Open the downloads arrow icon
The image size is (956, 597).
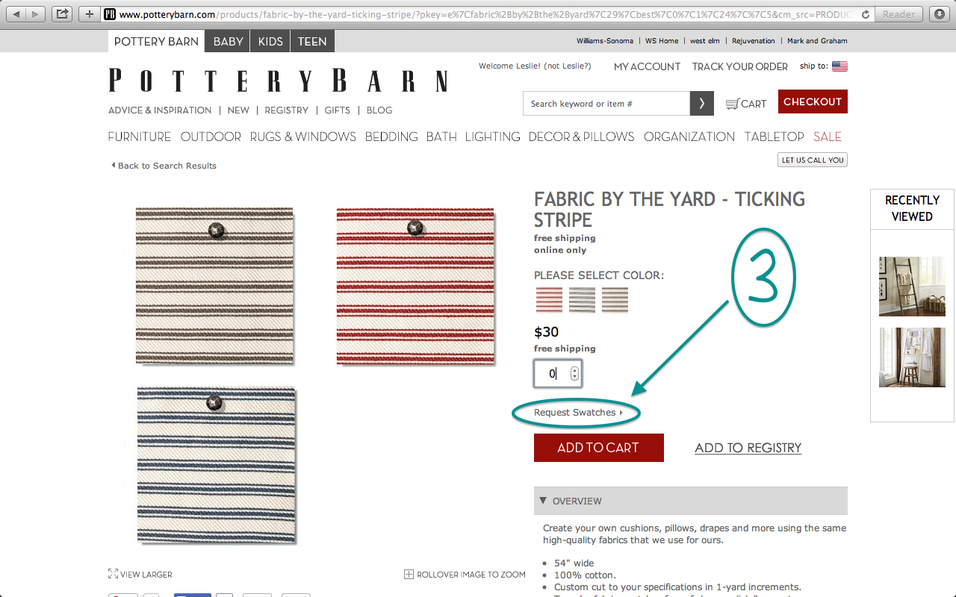pos(939,13)
